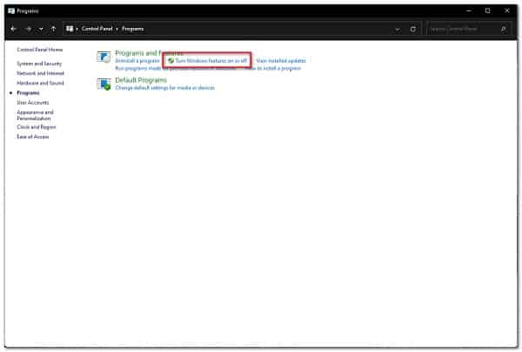The image size is (522, 352).
Task: Open Control Panel Home
Action: pos(40,50)
